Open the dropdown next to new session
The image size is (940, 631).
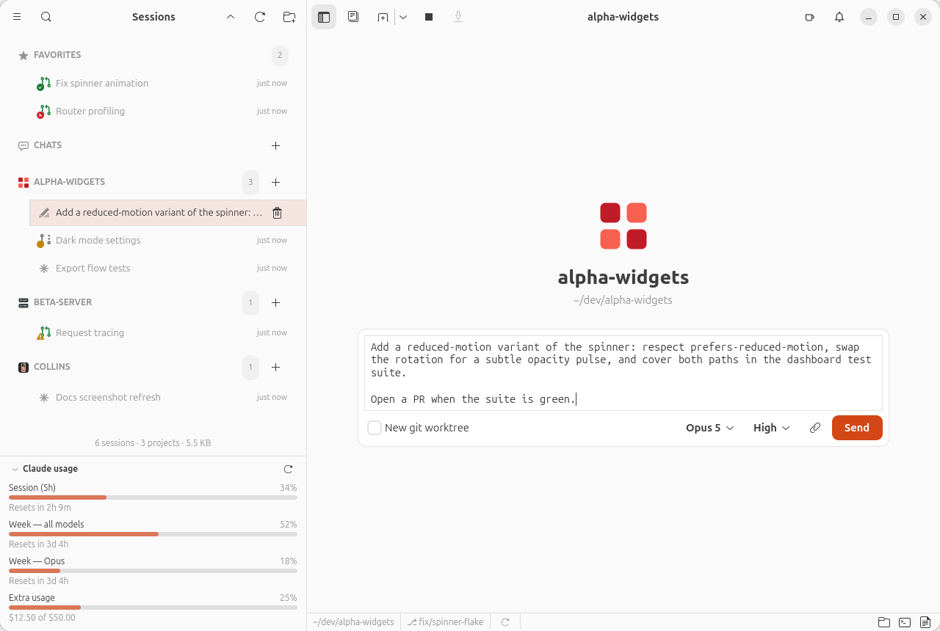click(x=403, y=17)
